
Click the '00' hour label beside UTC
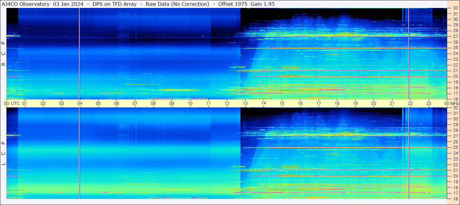[6, 103]
